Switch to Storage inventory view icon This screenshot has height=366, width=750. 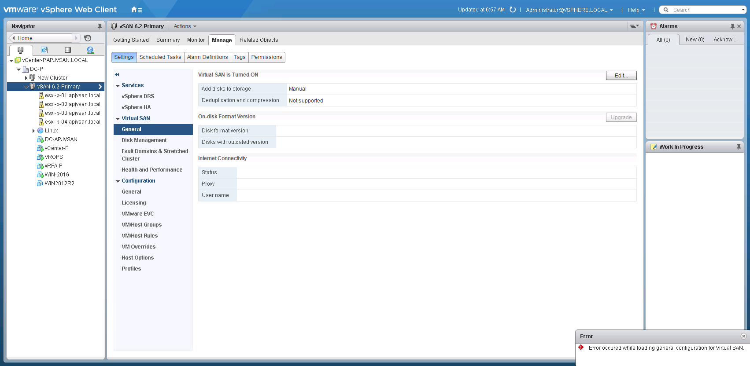pos(67,50)
